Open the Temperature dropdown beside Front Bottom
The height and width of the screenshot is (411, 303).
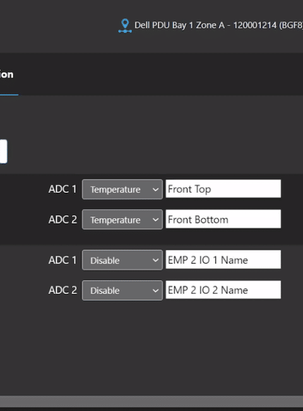[122, 219]
